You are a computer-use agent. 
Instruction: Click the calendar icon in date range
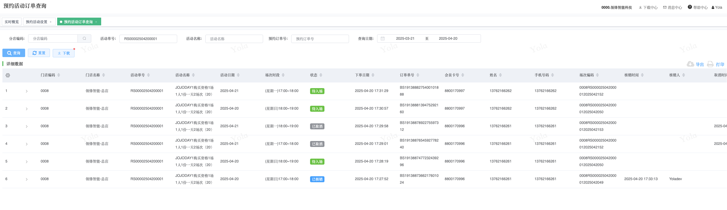383,39
